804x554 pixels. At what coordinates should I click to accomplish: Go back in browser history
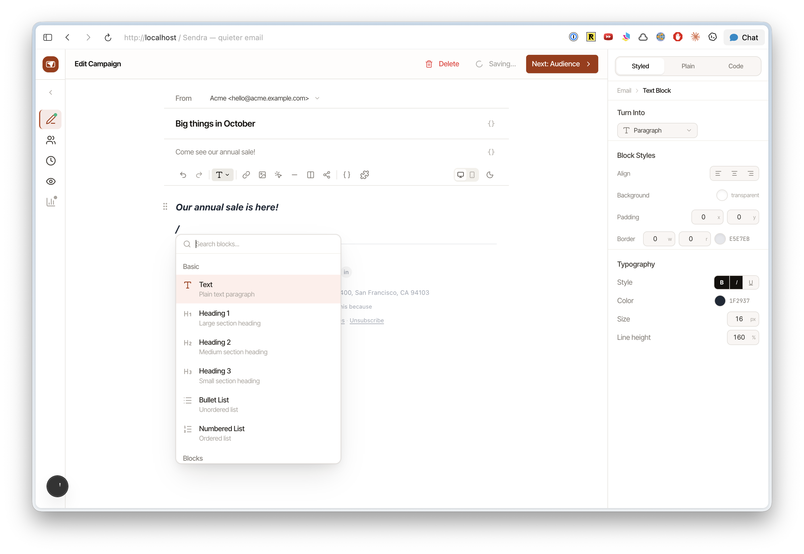click(x=68, y=38)
